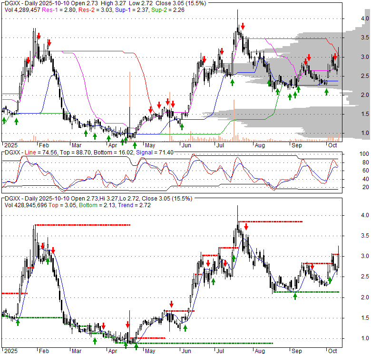The width and height of the screenshot is (371, 354).
Task: Click the 'Bottom = 2.13' label in bottom chart
Action: point(97,205)
